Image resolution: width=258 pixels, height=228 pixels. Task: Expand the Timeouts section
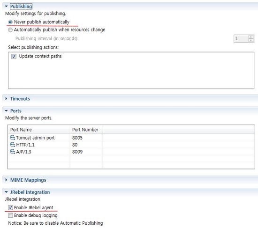[x=6, y=99]
